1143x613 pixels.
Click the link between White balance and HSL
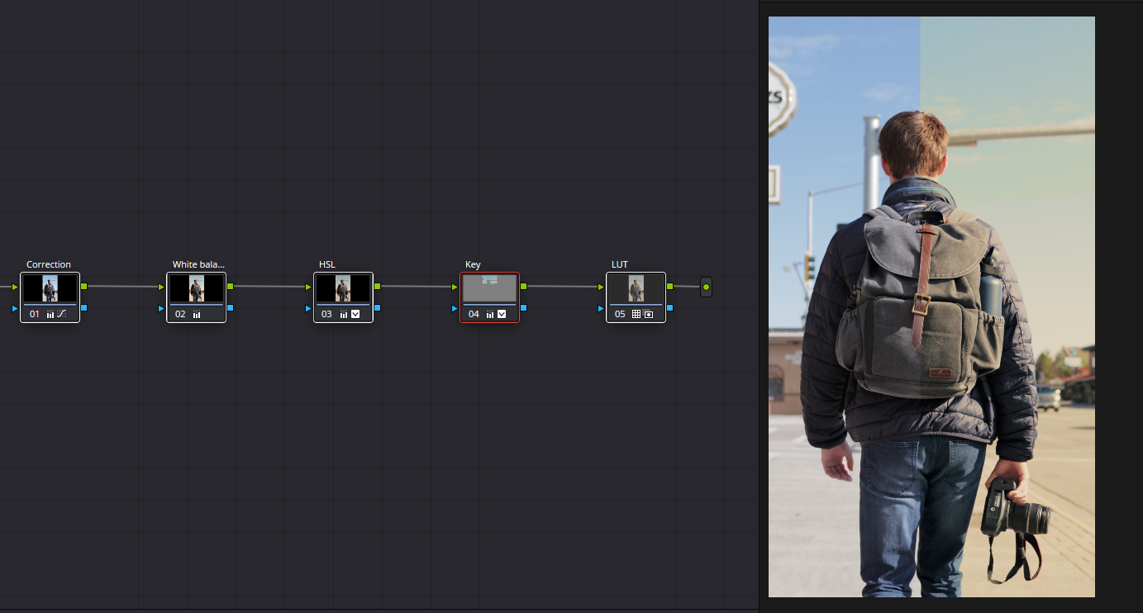(x=269, y=287)
